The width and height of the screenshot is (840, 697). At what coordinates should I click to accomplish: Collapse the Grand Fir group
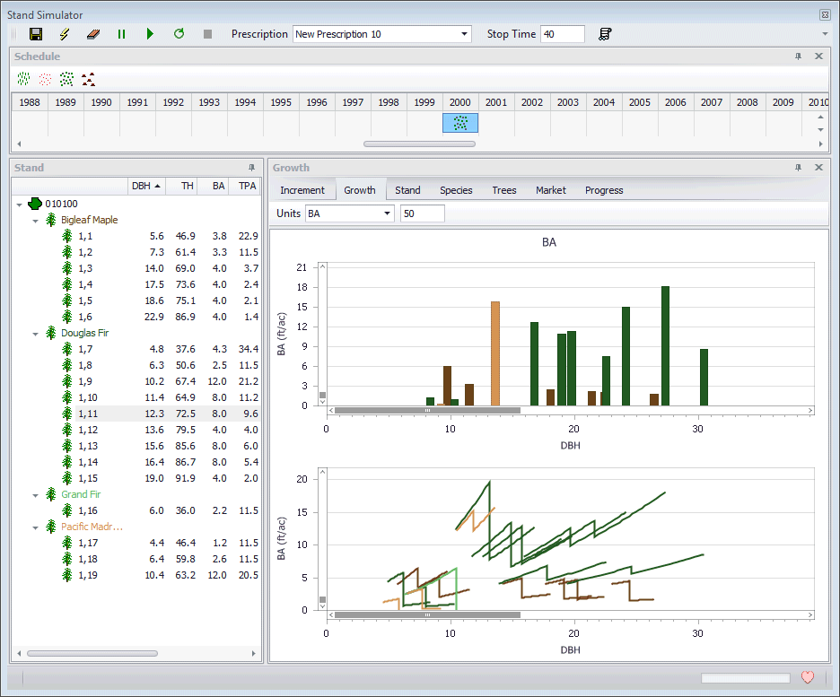click(35, 495)
